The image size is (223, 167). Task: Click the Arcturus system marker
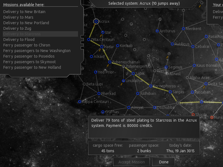click(157, 31)
